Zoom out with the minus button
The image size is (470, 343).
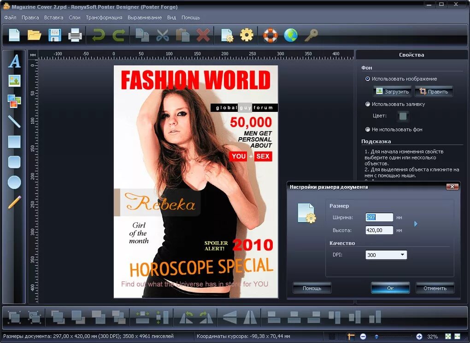(363, 337)
